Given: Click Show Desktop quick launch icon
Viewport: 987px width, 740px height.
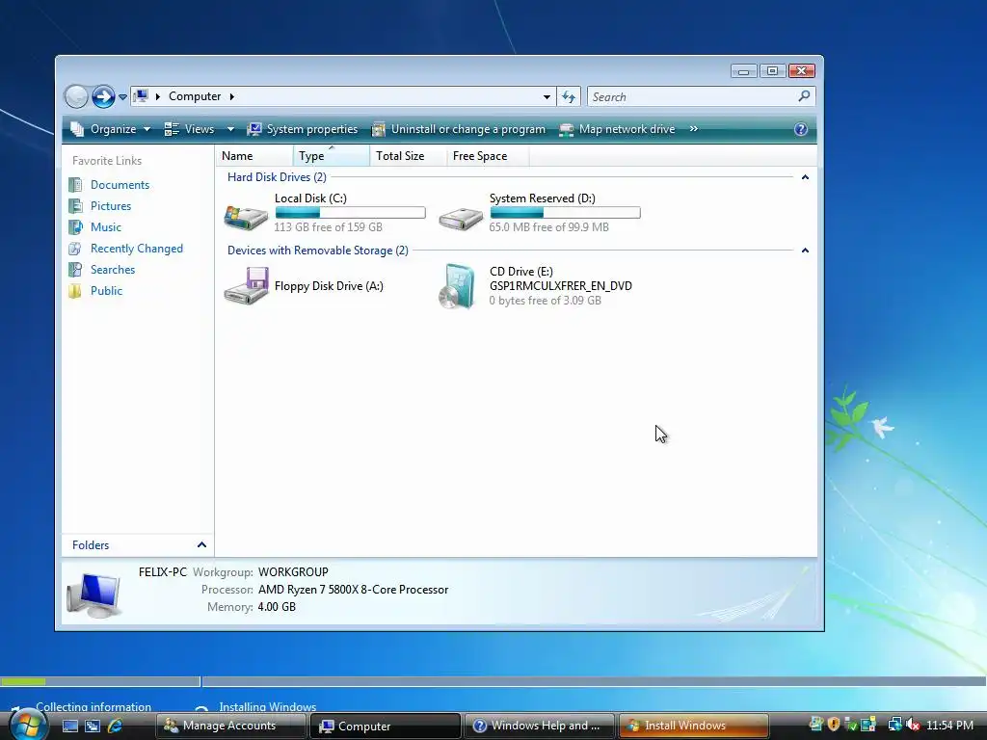Looking at the screenshot, I should click(x=69, y=727).
